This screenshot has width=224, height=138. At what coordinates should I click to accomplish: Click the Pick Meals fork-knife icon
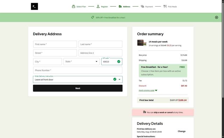[x=165, y=6]
